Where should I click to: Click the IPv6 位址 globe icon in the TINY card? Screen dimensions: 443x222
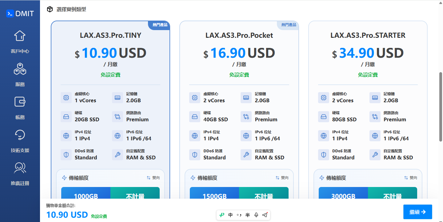pos(117,136)
